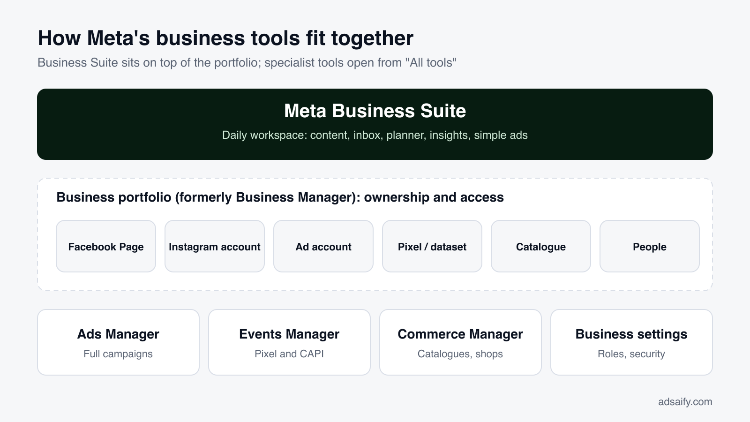Select the People card
The width and height of the screenshot is (750, 422).
[x=650, y=246]
